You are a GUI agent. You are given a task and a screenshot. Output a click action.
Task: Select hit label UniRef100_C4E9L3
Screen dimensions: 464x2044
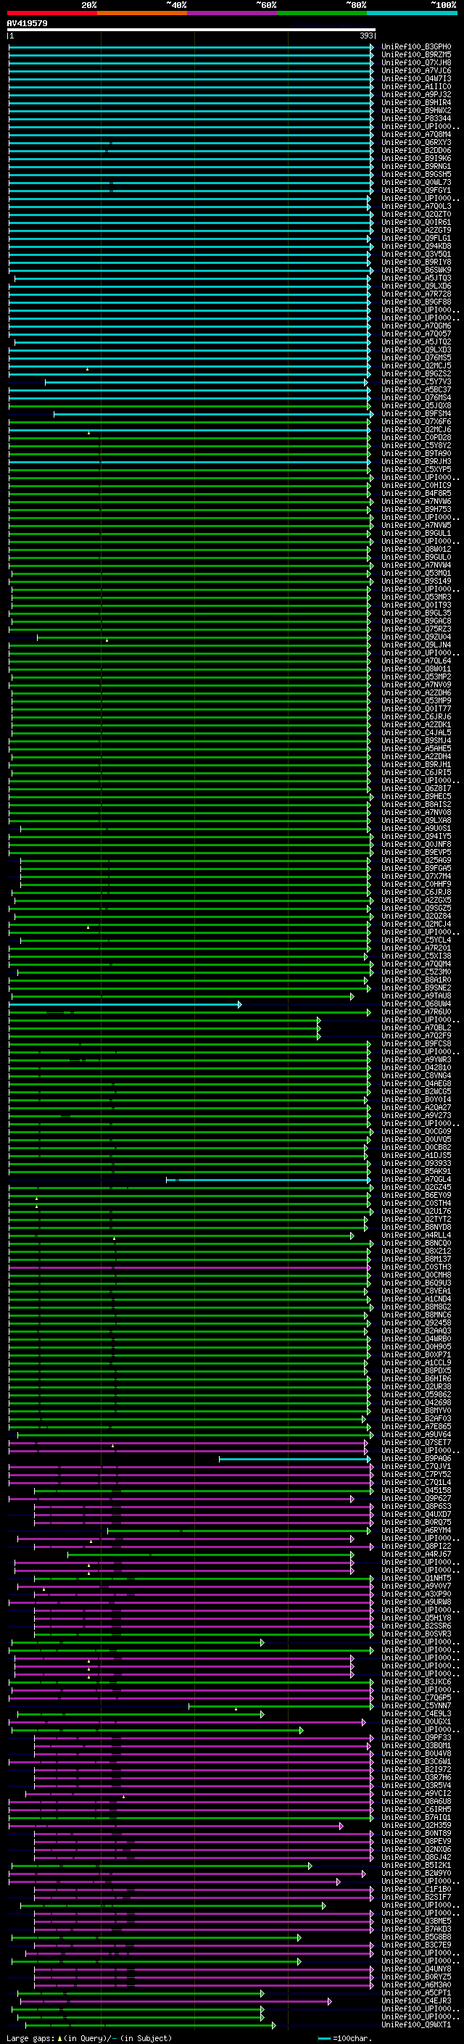pos(416,1715)
